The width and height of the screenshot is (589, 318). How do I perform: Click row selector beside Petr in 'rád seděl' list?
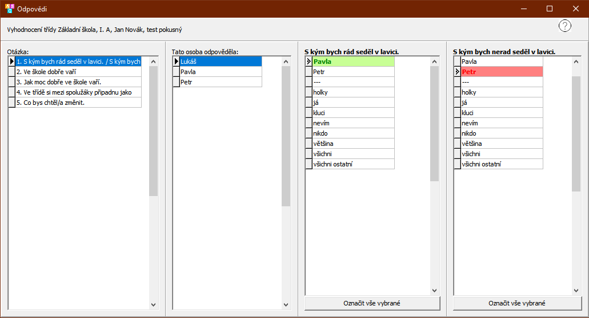pos(308,72)
